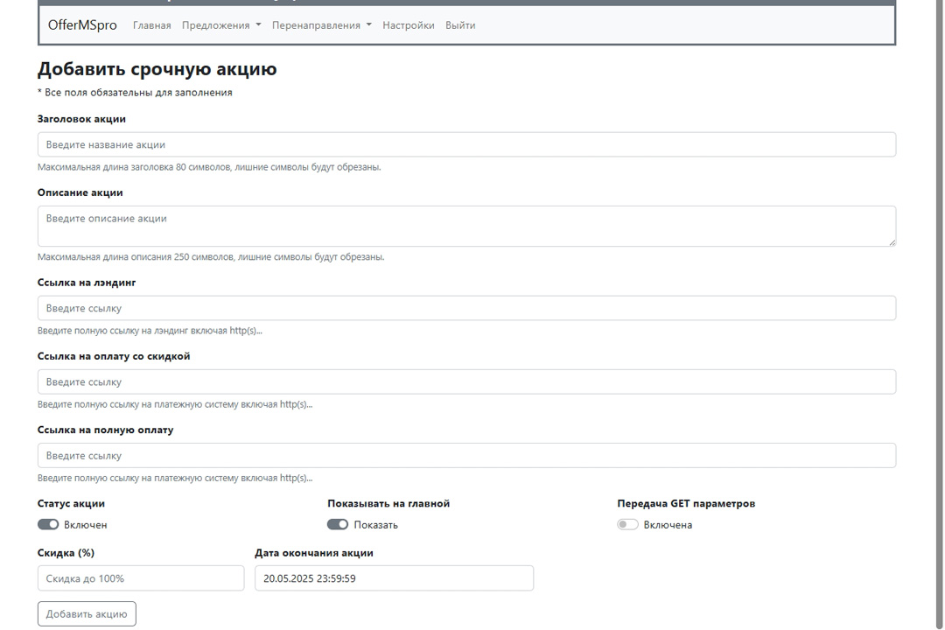
Task: Open Настройки in the navbar
Action: [409, 25]
